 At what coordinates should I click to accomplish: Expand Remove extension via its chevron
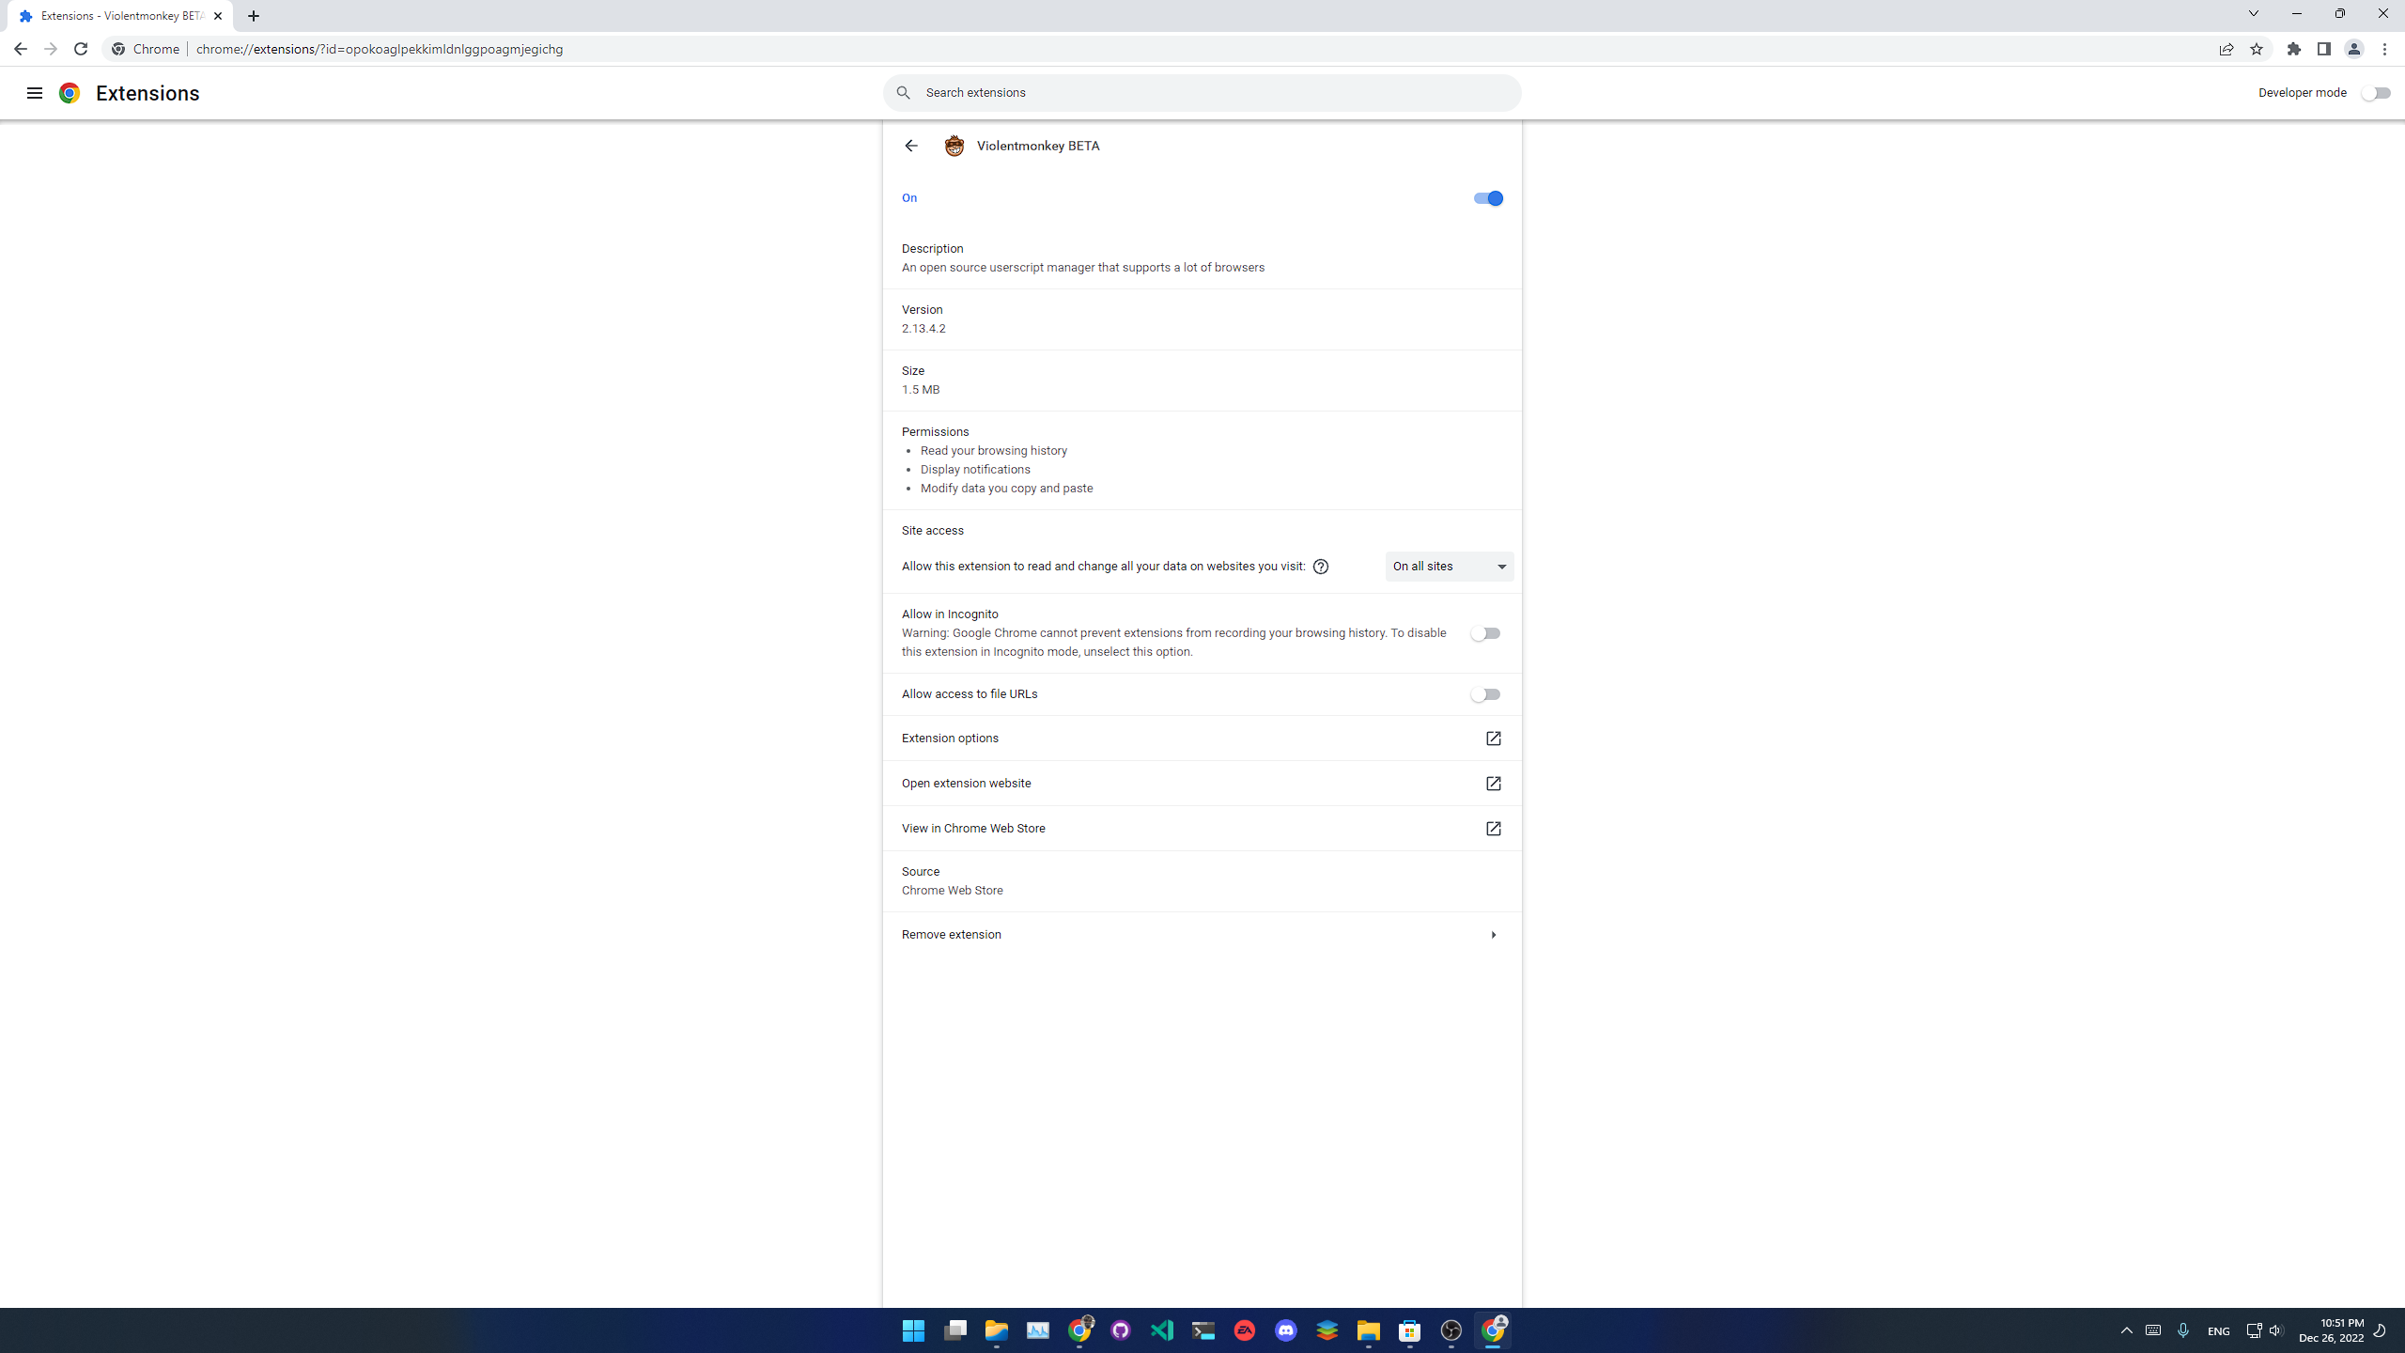click(x=1492, y=934)
